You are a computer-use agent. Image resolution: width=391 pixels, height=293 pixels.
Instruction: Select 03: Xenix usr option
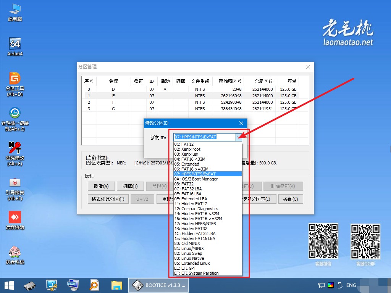click(208, 154)
